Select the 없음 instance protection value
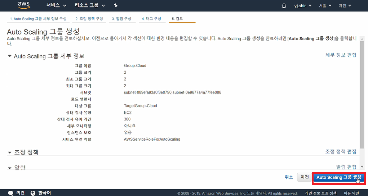 pos(128,133)
